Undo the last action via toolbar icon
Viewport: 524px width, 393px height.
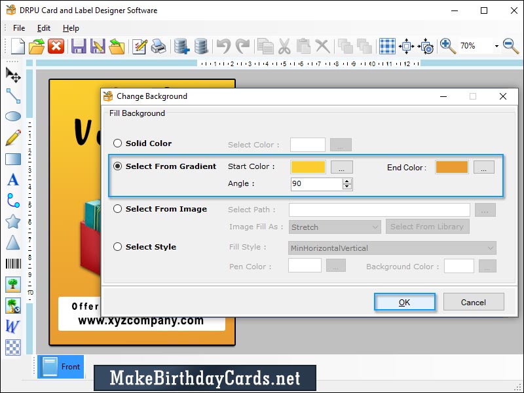223,46
